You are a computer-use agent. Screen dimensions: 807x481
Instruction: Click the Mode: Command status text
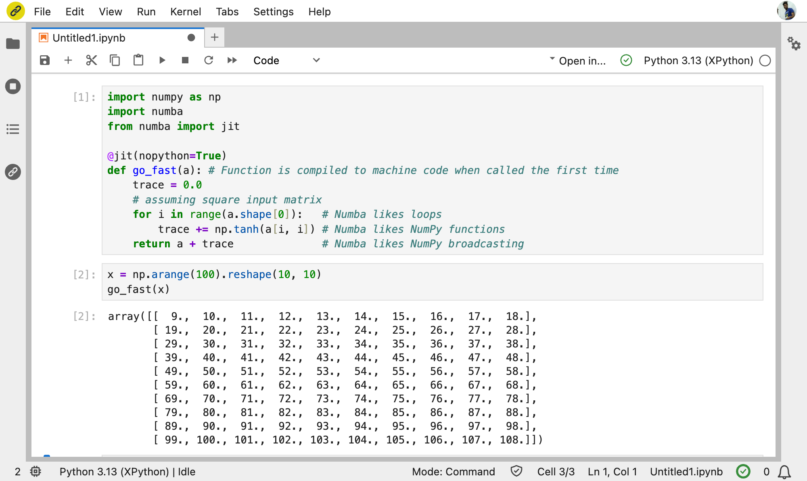click(x=454, y=472)
